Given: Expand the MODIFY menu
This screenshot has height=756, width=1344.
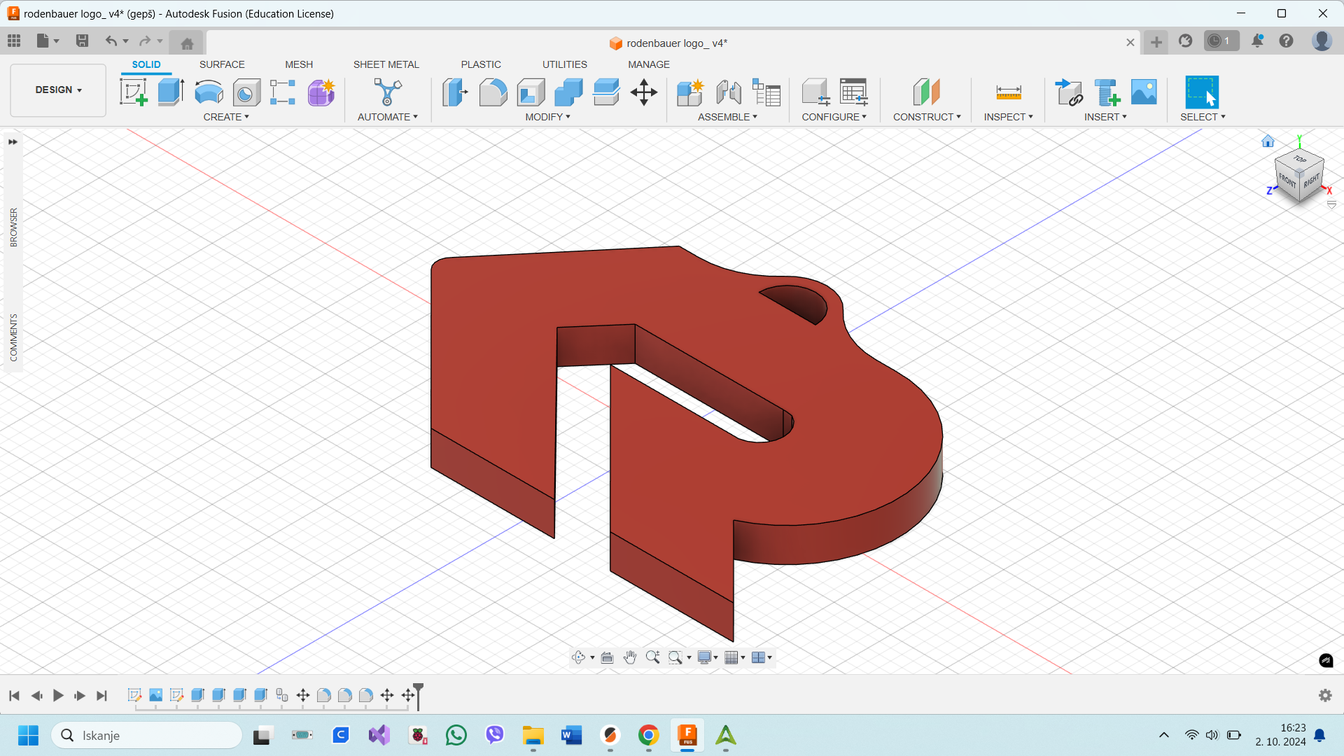Looking at the screenshot, I should 547,117.
